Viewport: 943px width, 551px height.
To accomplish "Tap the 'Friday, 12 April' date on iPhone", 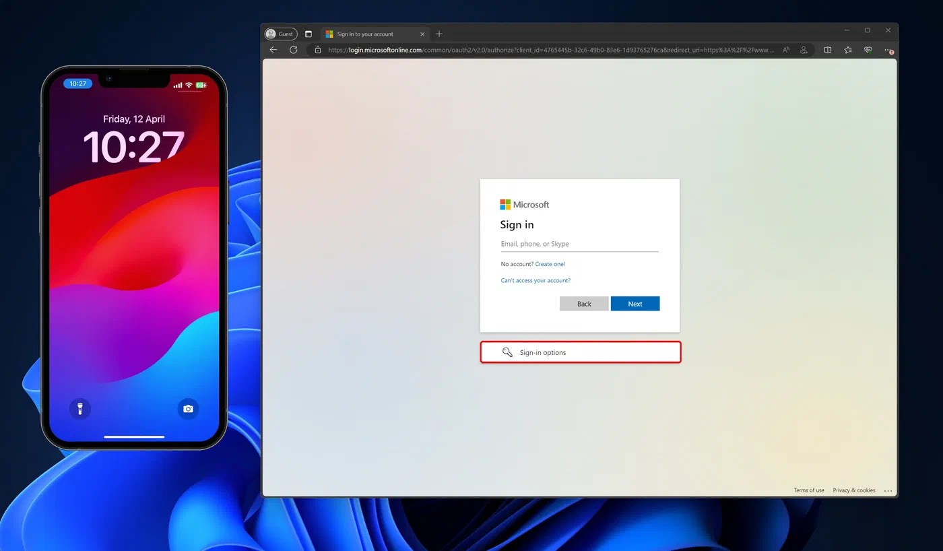I will point(134,119).
